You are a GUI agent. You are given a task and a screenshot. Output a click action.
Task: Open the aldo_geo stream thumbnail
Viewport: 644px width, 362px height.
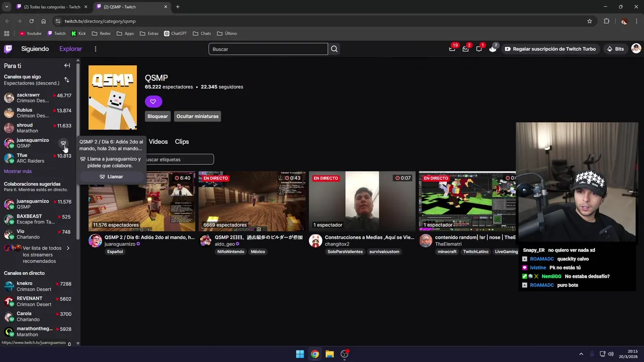click(x=252, y=201)
